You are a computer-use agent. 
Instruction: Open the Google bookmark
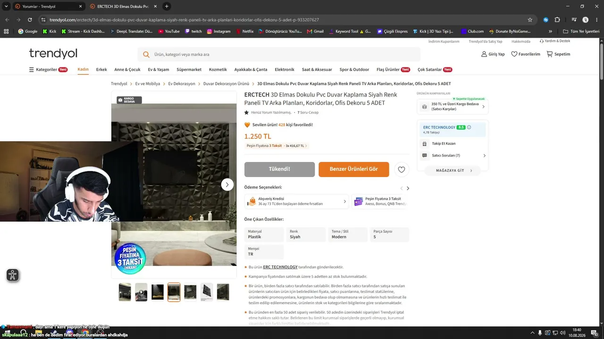pyautogui.click(x=28, y=32)
